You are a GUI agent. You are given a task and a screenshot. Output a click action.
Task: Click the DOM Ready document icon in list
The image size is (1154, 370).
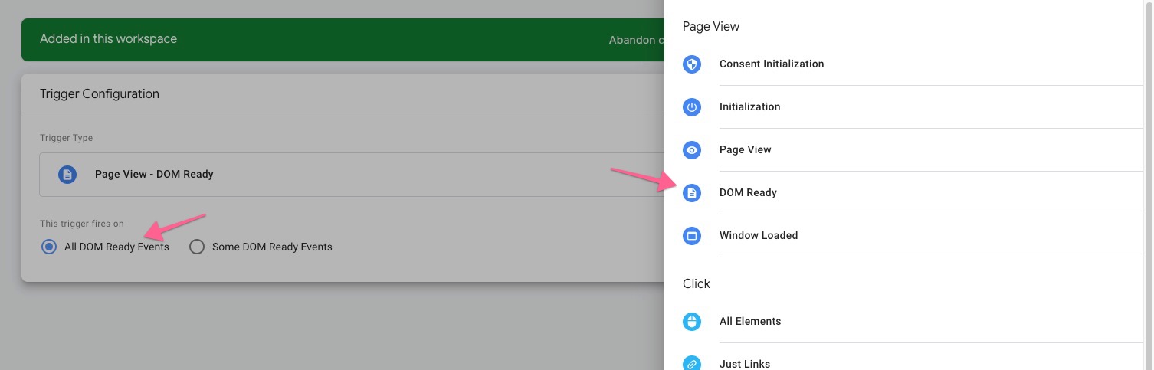pyautogui.click(x=692, y=193)
